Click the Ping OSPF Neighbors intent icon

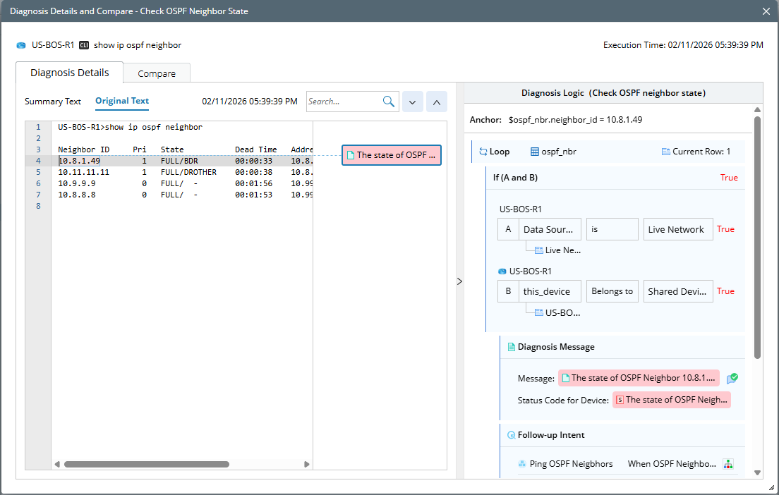point(522,464)
